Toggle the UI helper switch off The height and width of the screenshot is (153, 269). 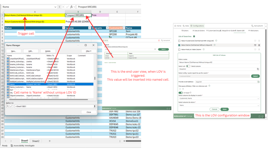[181, 93]
